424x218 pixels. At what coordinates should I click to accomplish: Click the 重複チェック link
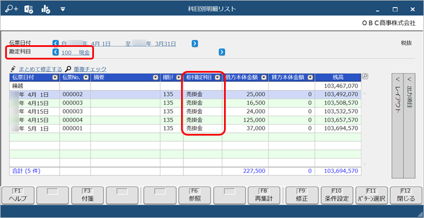click(x=90, y=69)
